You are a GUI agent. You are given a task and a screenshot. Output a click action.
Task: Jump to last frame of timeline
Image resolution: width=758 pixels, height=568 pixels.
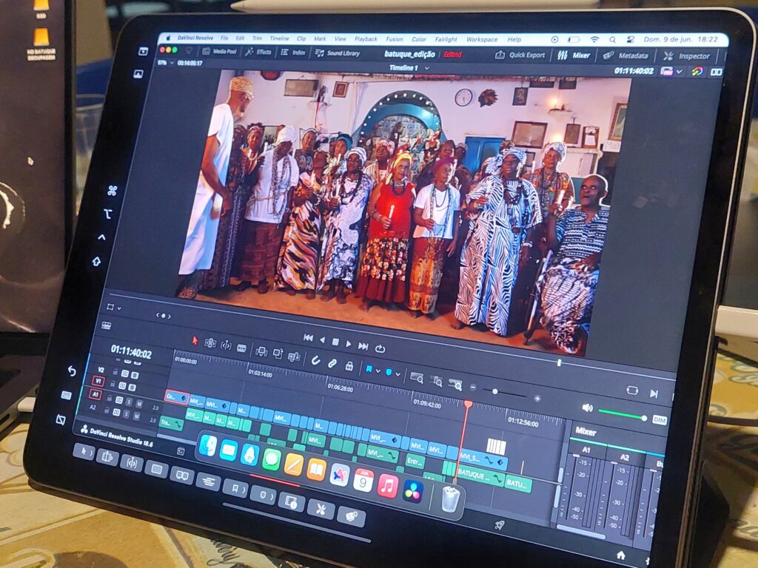click(363, 346)
